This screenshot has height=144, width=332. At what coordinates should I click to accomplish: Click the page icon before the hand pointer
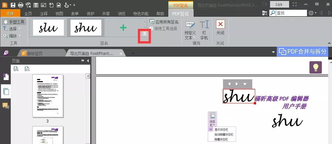(59, 5)
